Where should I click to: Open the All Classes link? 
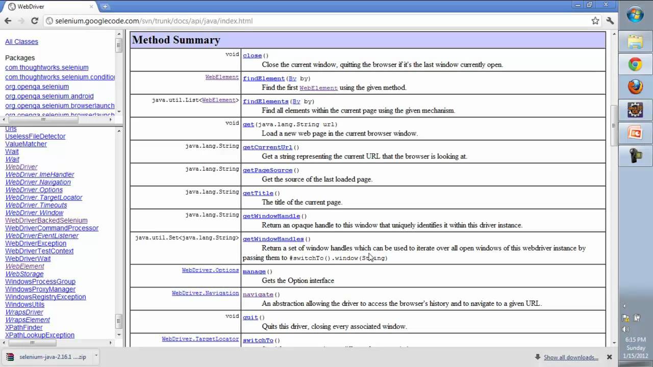point(21,42)
